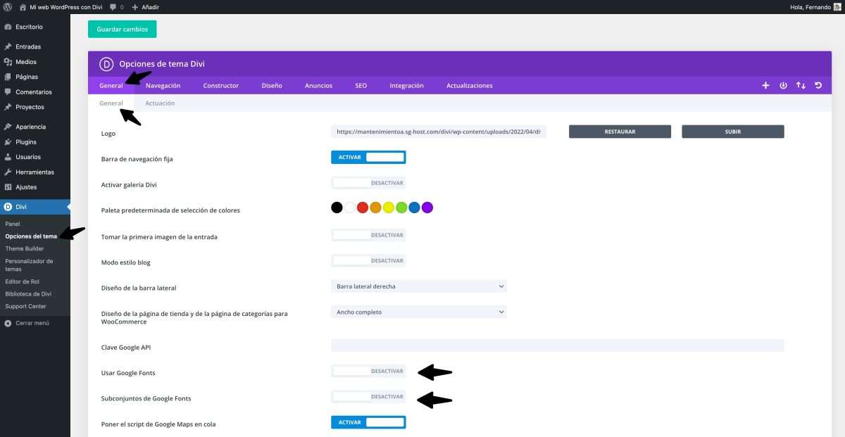Reset Divi options with the circular arrow icon

817,85
